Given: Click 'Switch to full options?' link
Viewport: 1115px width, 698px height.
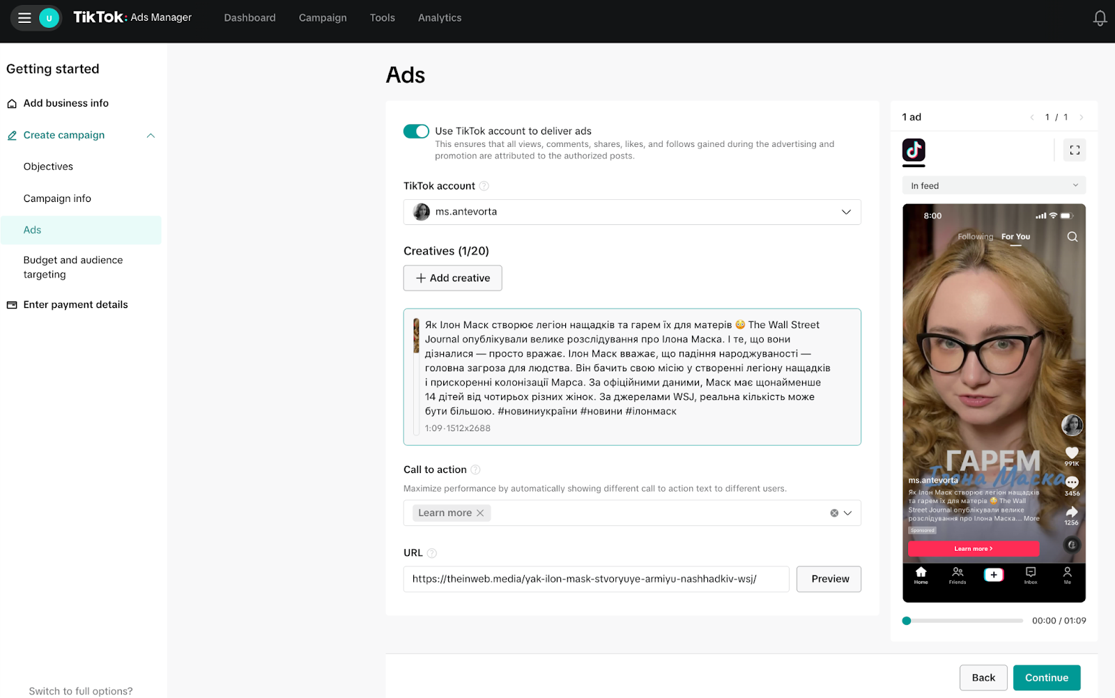Looking at the screenshot, I should (x=81, y=691).
